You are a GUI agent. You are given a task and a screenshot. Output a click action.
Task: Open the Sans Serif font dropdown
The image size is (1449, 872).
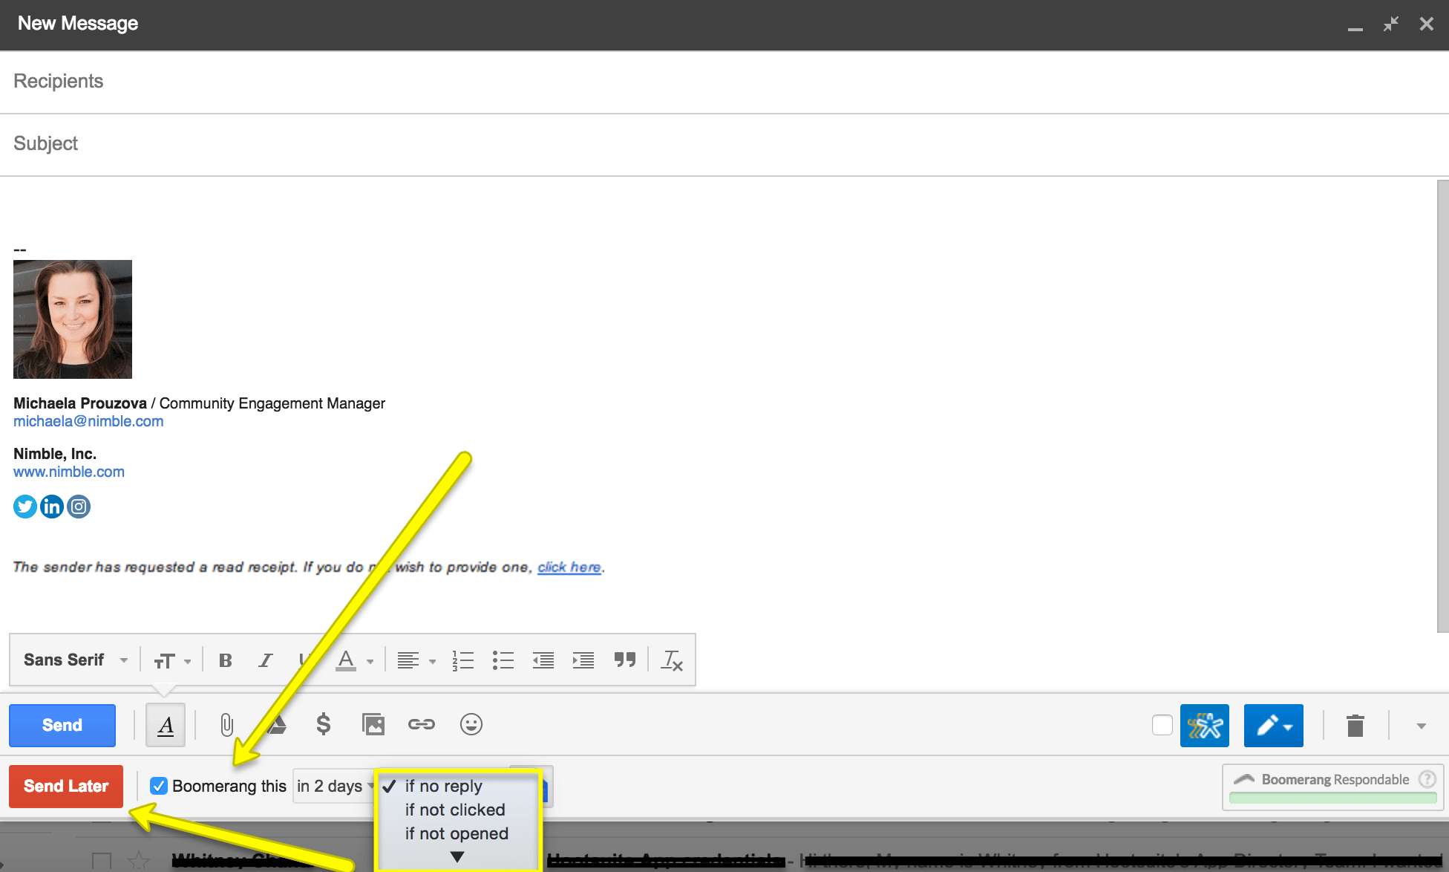75,660
